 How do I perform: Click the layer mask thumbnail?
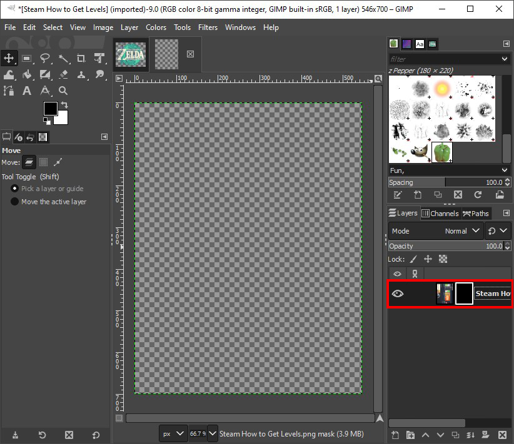tap(463, 294)
